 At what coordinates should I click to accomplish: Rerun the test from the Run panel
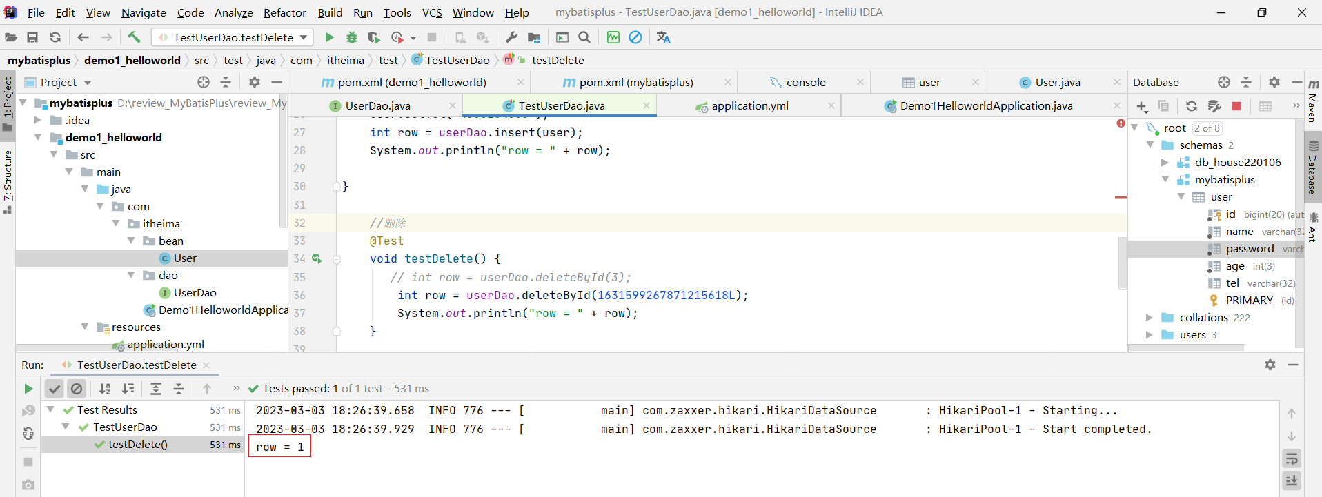(x=28, y=389)
